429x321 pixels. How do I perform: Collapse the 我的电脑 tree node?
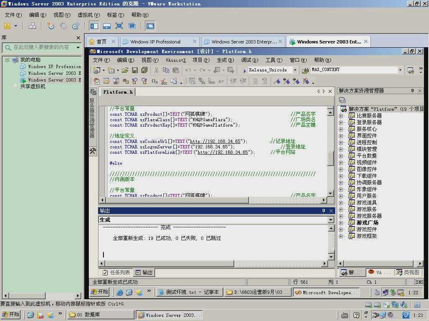tap(8, 60)
